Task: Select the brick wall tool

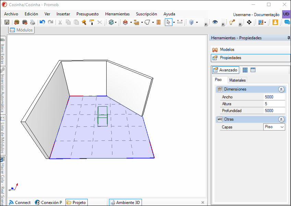Action: pyautogui.click(x=137, y=22)
